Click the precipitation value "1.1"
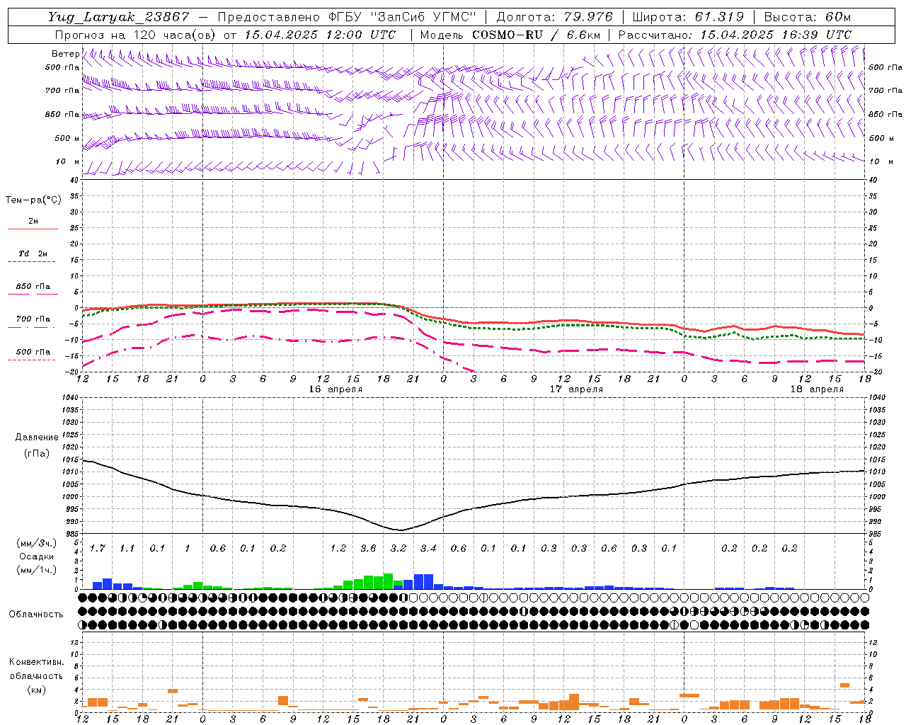The width and height of the screenshot is (906, 725). click(127, 549)
